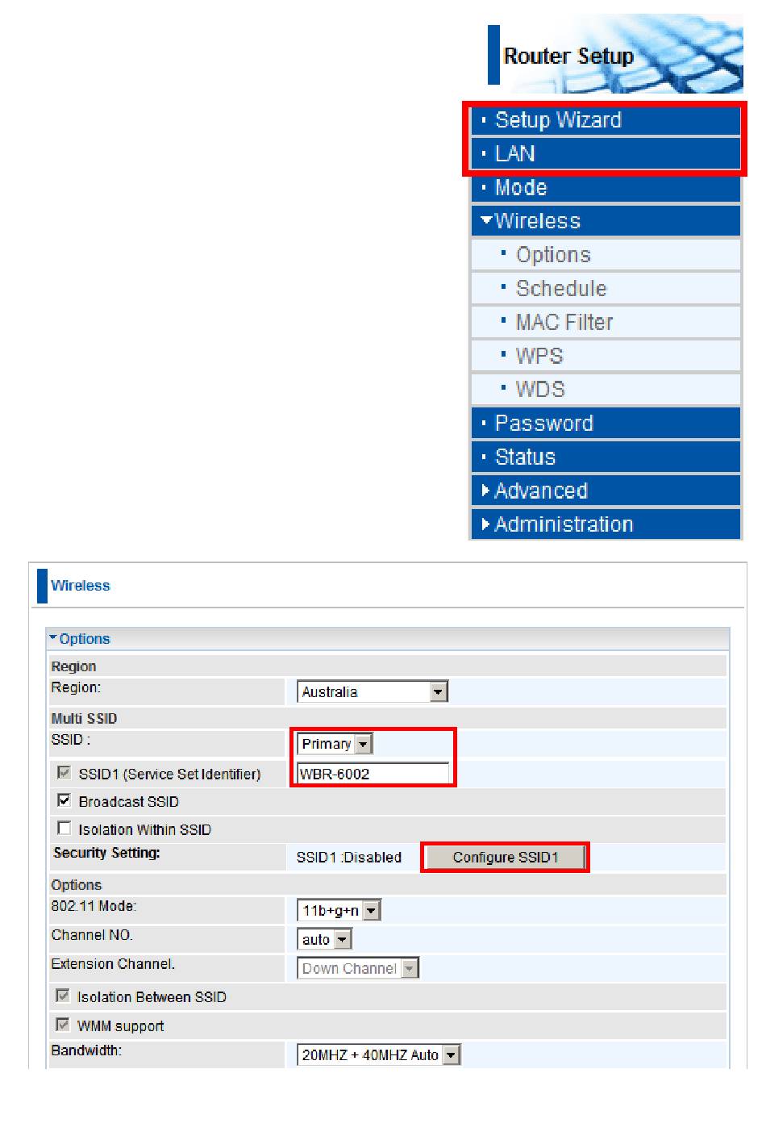
Task: Open the Mode menu entry
Action: click(521, 188)
